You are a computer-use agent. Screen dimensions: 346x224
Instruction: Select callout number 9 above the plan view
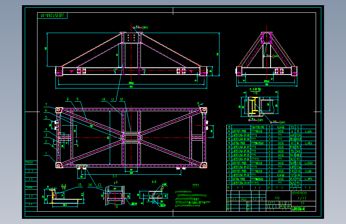coord(77,99)
